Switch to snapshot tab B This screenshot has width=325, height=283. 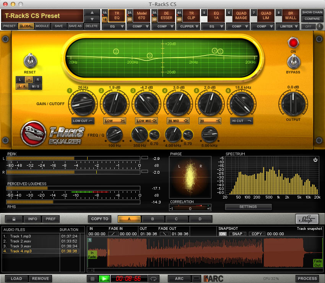pos(153,219)
